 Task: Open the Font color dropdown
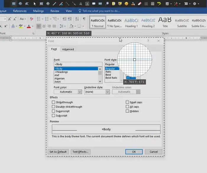(68, 92)
